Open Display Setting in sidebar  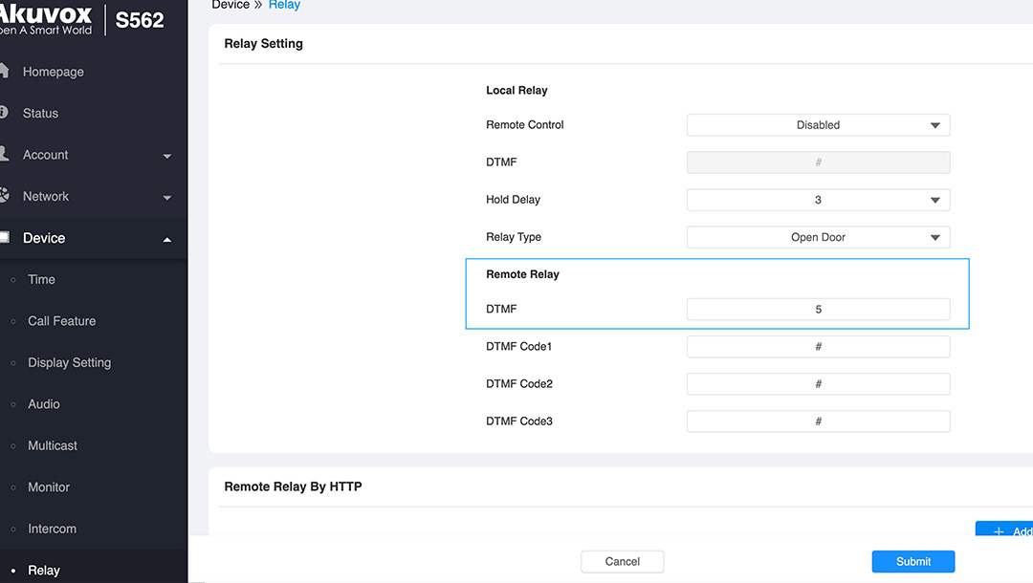[x=69, y=363]
